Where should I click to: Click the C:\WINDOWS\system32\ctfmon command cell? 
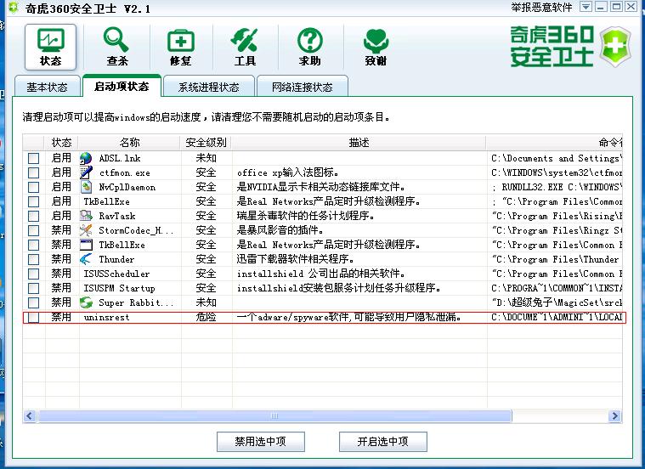pyautogui.click(x=557, y=172)
